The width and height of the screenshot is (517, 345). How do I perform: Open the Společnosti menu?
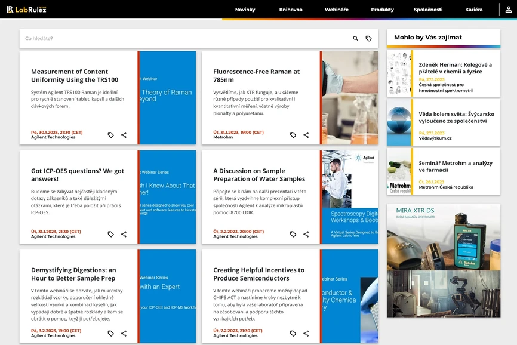pos(428,10)
